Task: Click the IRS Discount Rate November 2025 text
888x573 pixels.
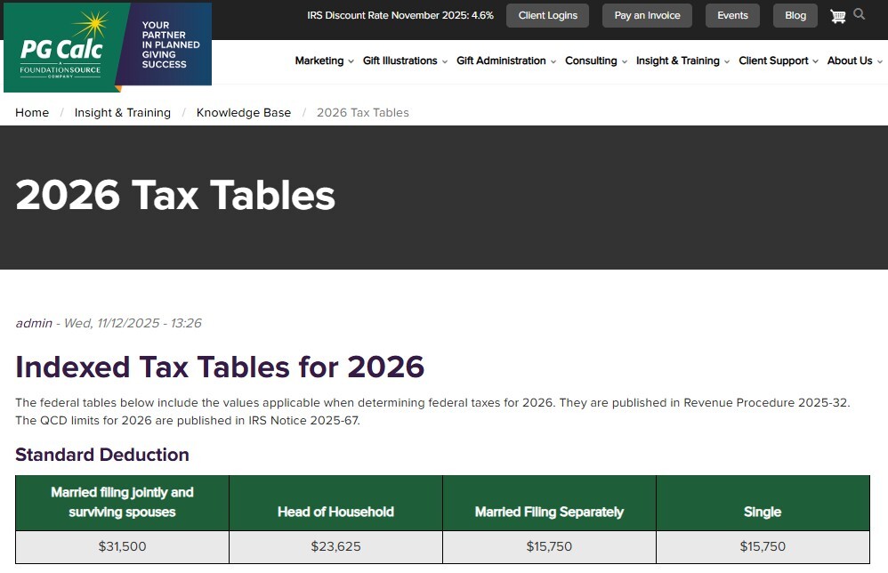Action: click(400, 15)
